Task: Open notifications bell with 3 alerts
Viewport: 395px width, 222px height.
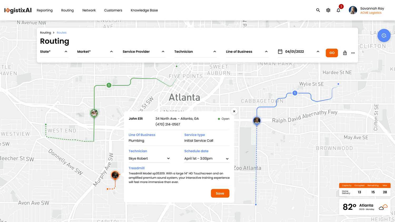Action: tap(338, 10)
